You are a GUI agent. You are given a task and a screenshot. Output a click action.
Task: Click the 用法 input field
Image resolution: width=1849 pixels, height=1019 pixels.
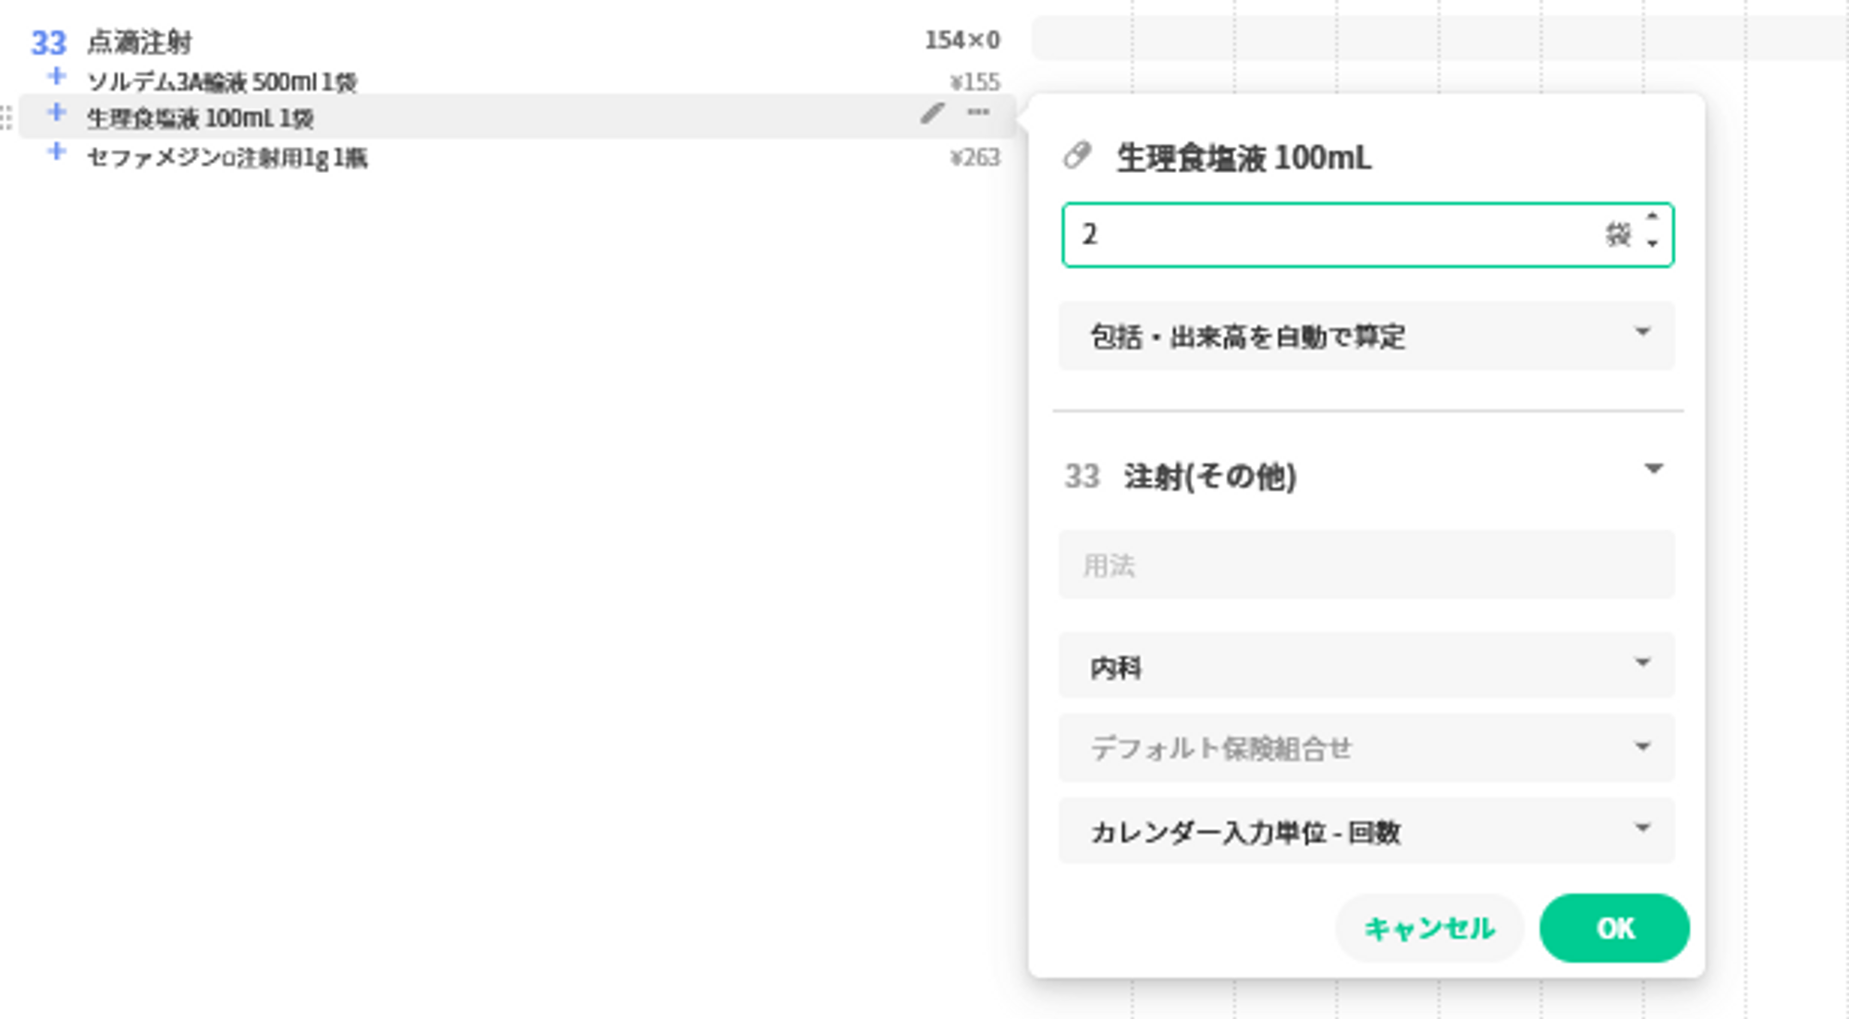point(1365,564)
